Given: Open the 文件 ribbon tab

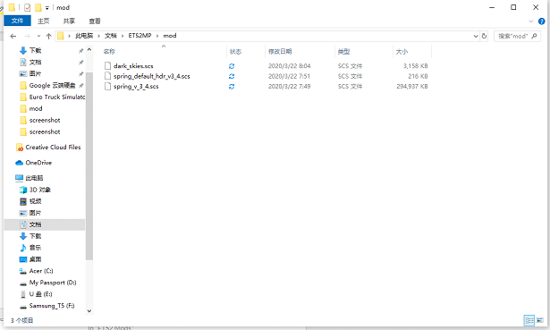Looking at the screenshot, I should (x=17, y=21).
